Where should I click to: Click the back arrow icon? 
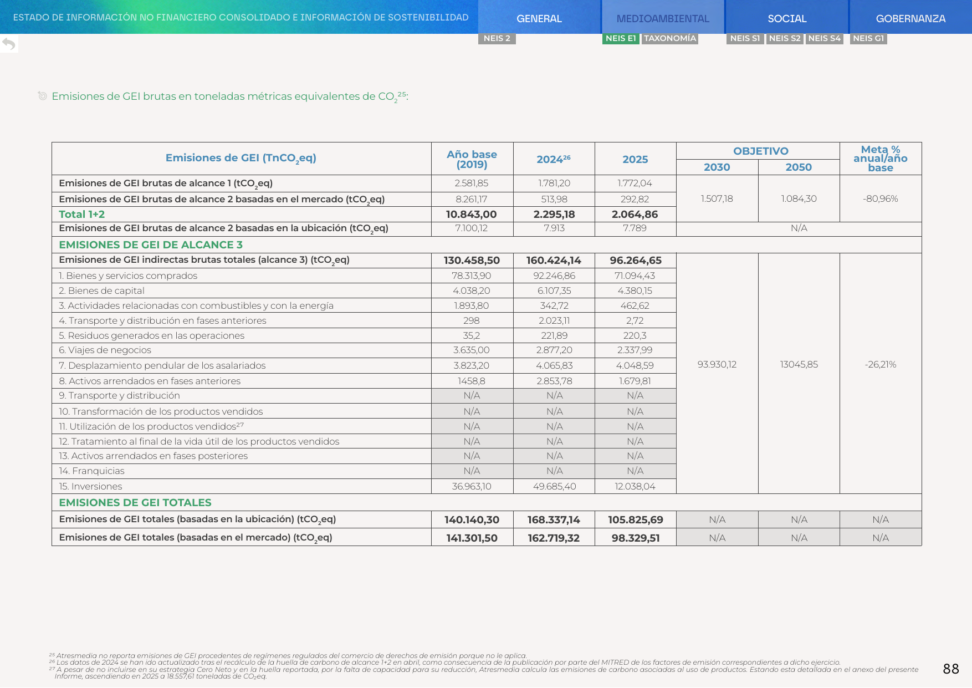8,44
